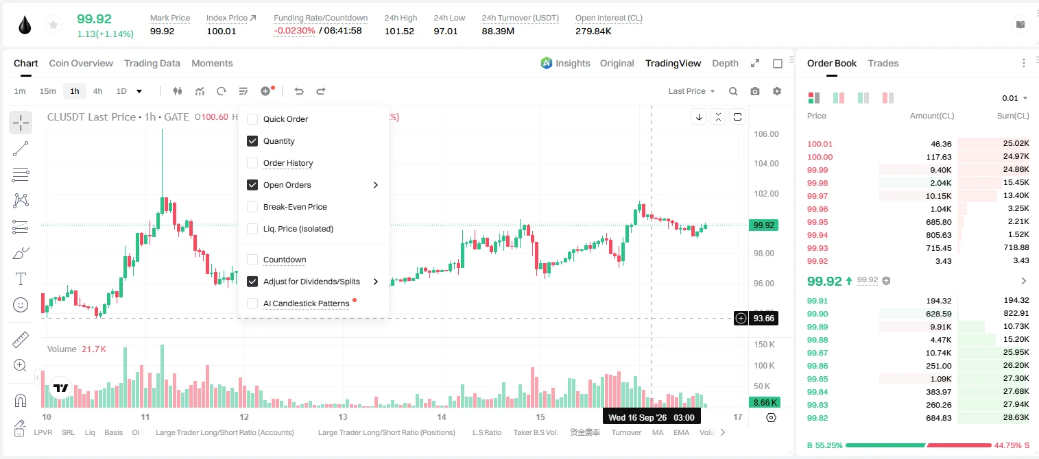Image resolution: width=1039 pixels, height=459 pixels.
Task: Open chart settings gear
Action: coord(777,91)
